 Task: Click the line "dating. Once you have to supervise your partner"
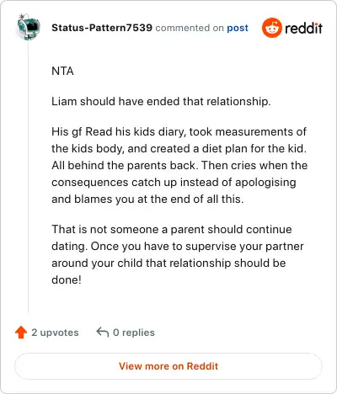click(x=178, y=247)
